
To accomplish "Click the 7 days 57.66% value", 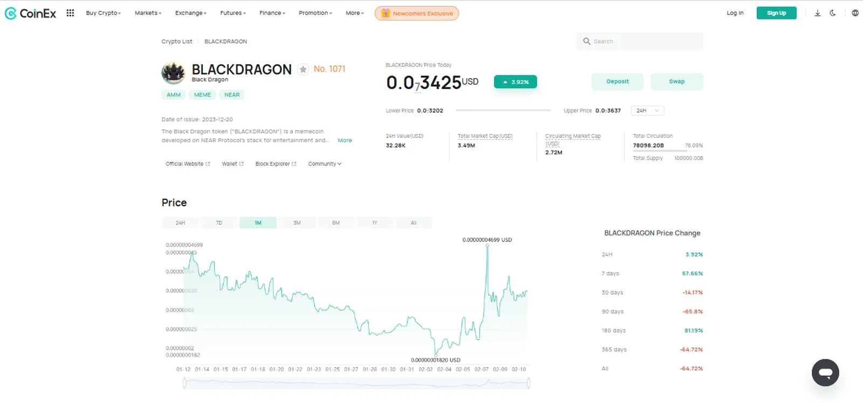I will coord(693,274).
